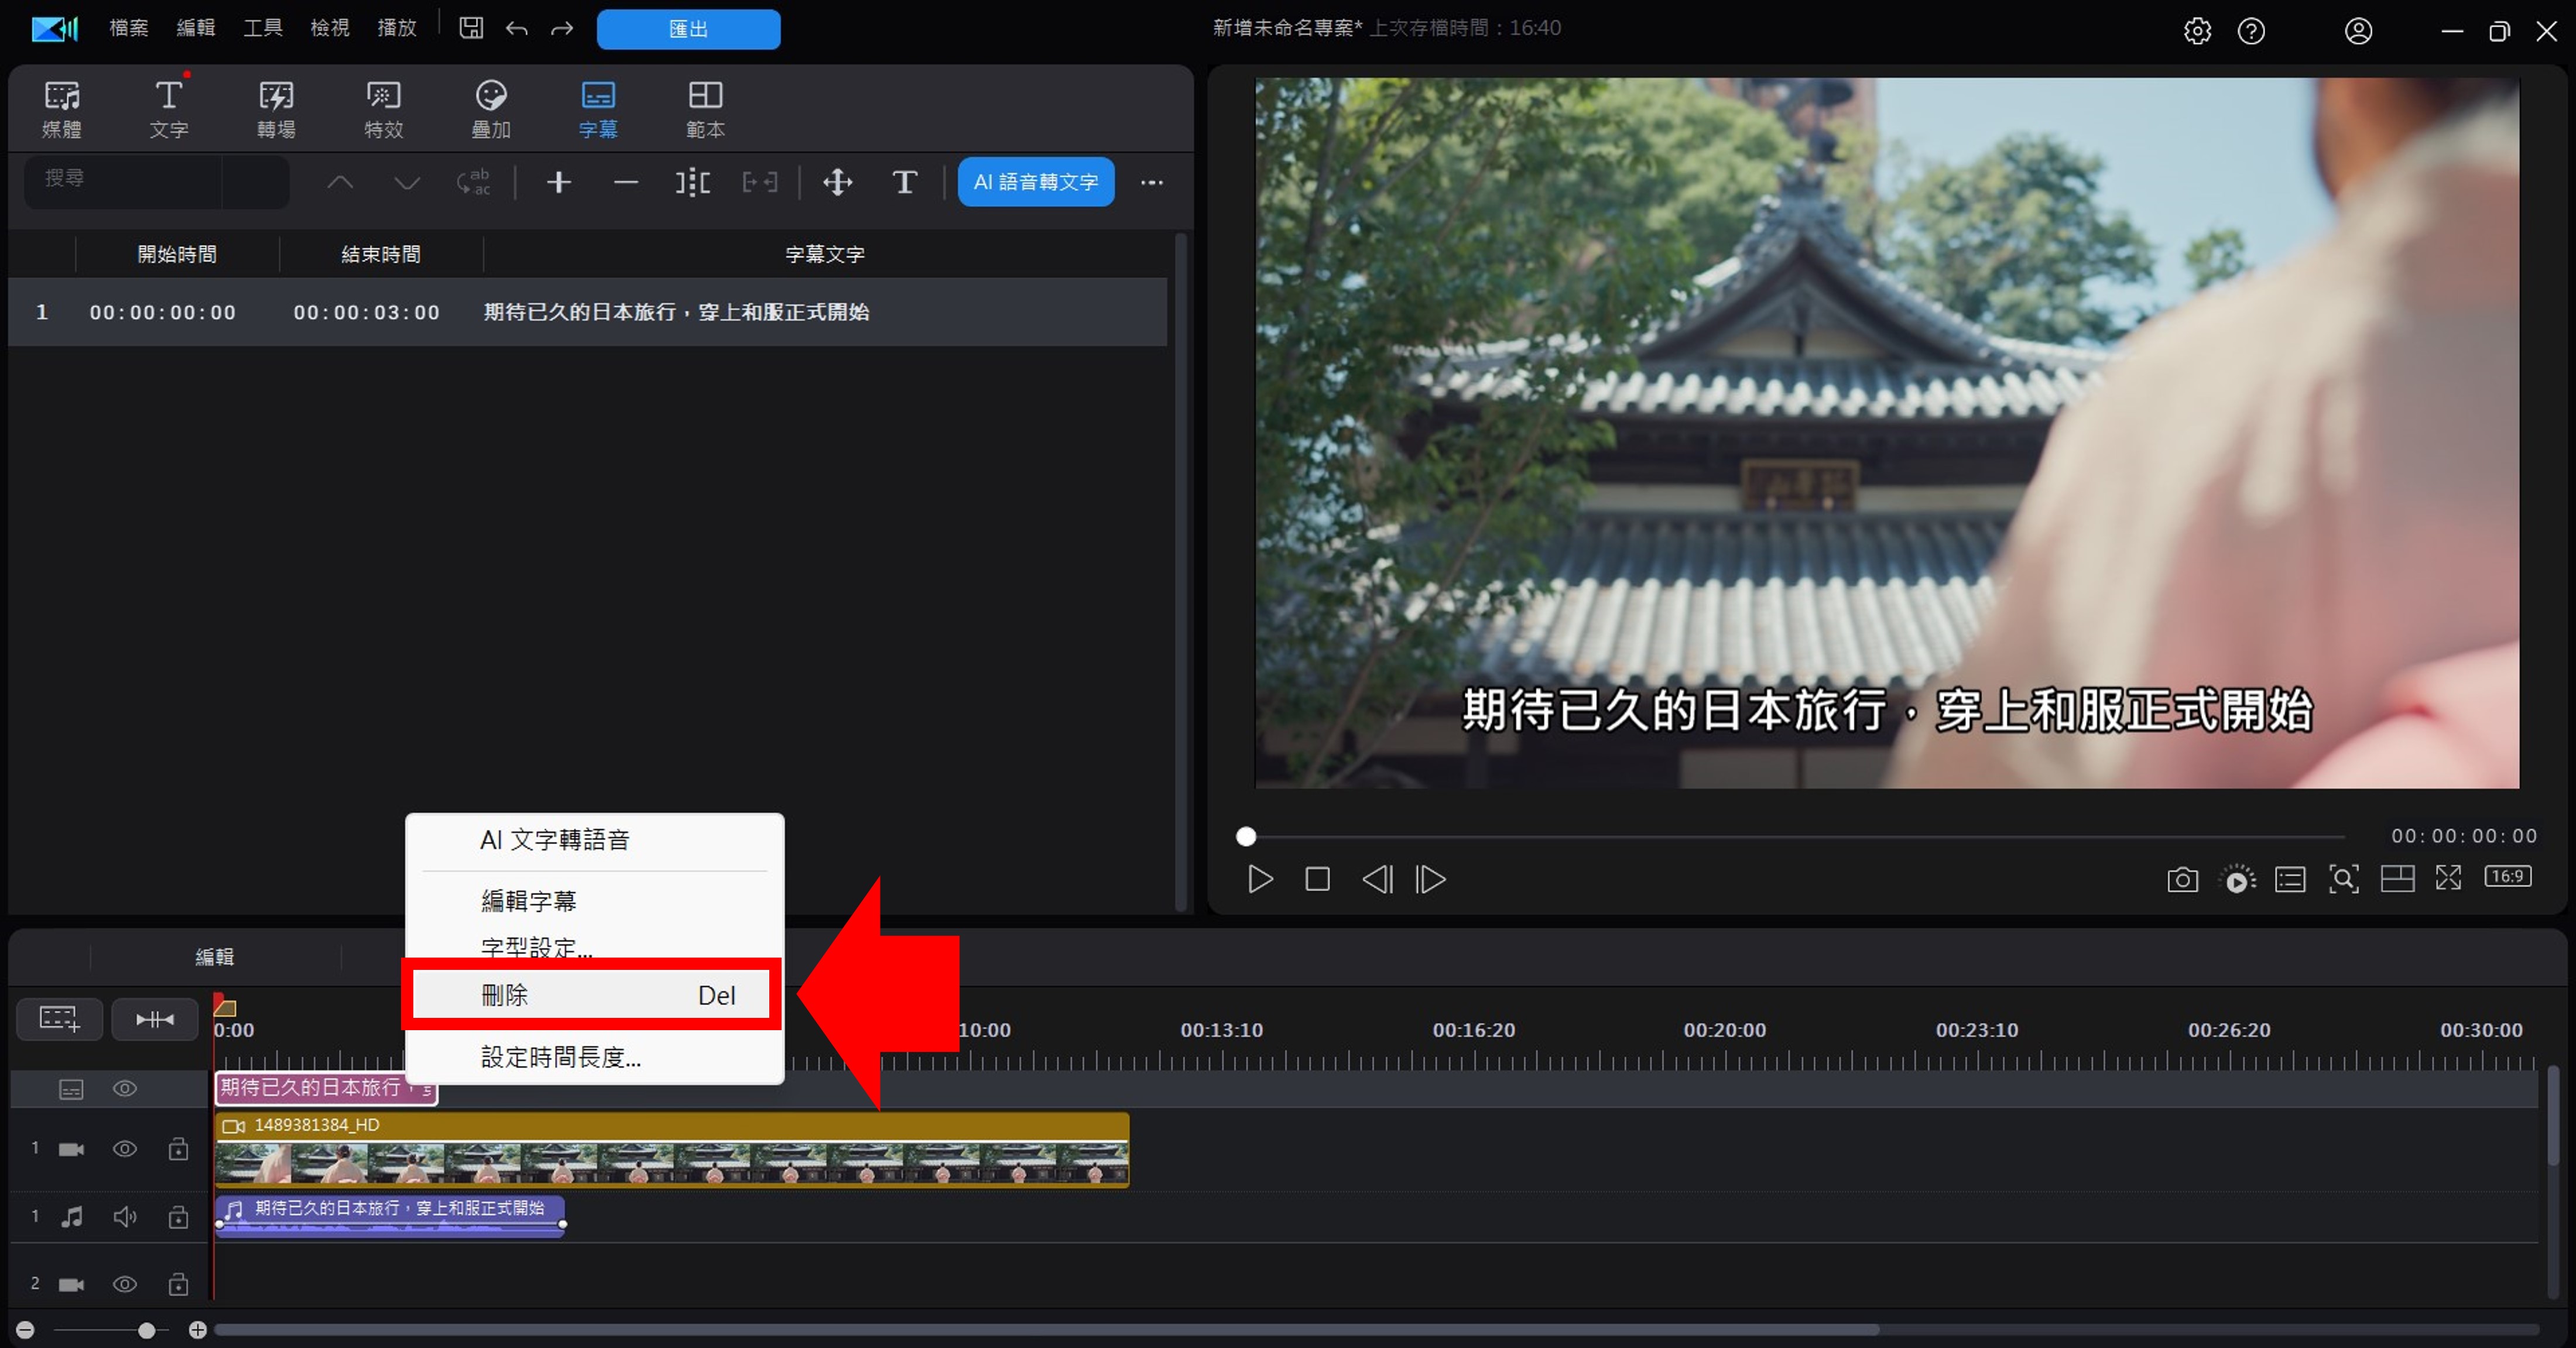Screen dimensions: 2576x1348
Task: Click the 匯出 export button
Action: (688, 29)
